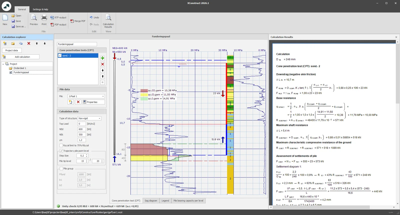Enable Rs;cal limit to 75% Rb;cal

61,145
